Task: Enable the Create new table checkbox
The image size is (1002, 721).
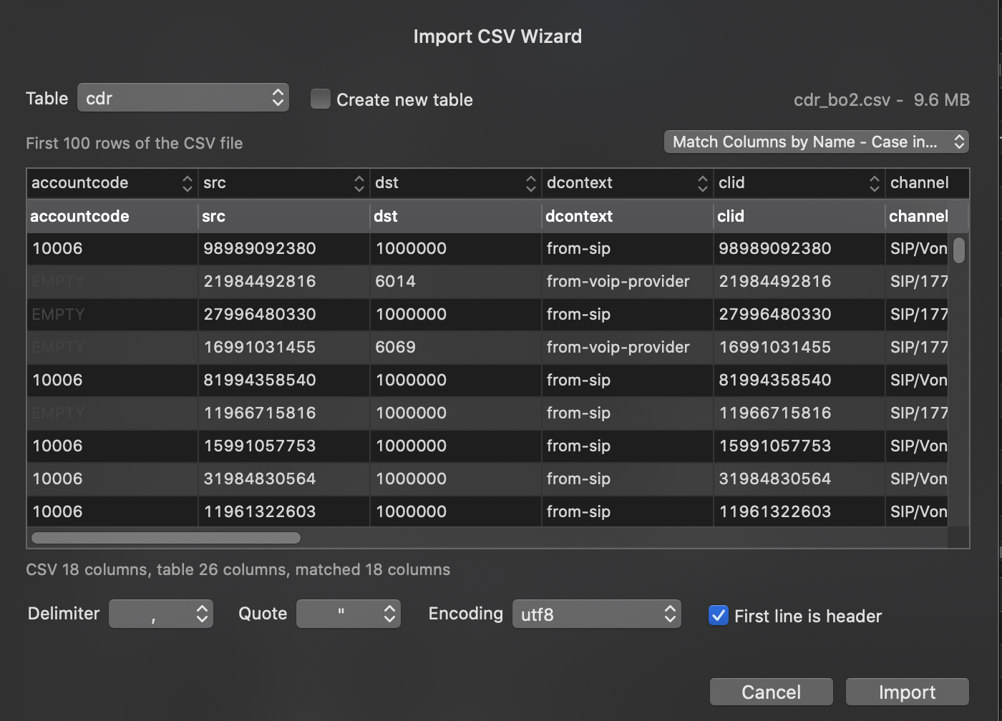Action: click(320, 99)
